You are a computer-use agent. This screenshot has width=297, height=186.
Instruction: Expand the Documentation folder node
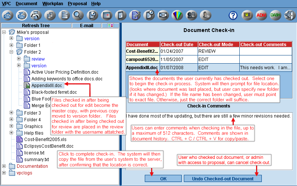pyautogui.click(x=4, y=166)
